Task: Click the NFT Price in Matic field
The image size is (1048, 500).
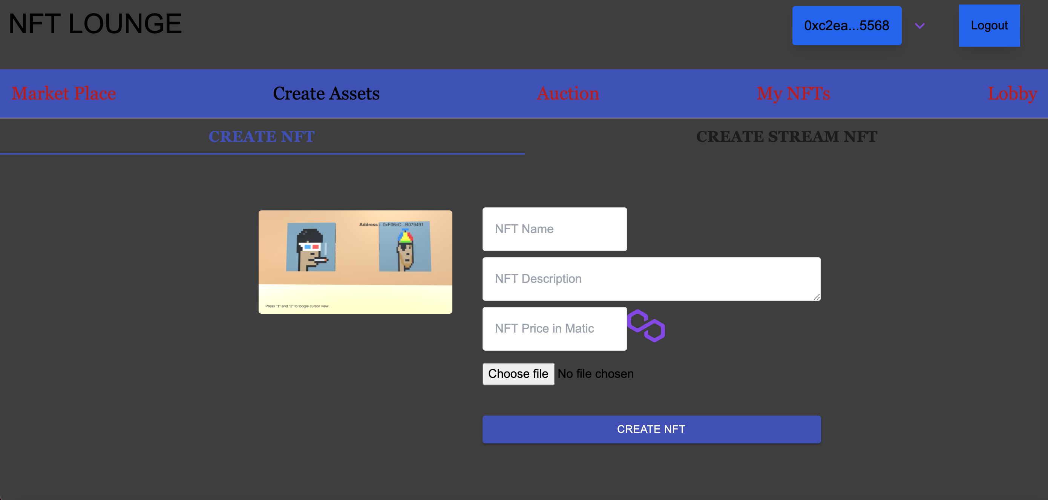Action: point(554,328)
